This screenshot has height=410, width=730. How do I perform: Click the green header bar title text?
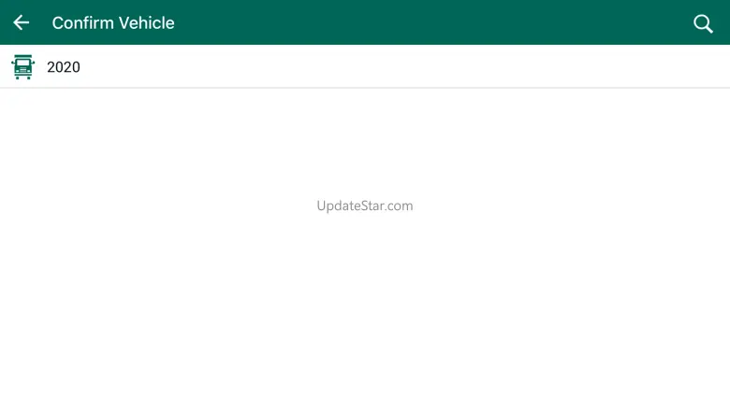pyautogui.click(x=113, y=22)
